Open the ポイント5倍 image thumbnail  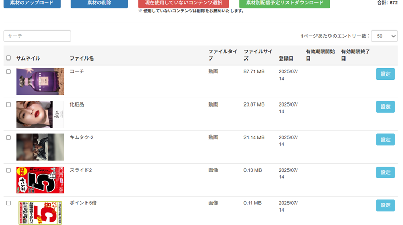click(40, 212)
